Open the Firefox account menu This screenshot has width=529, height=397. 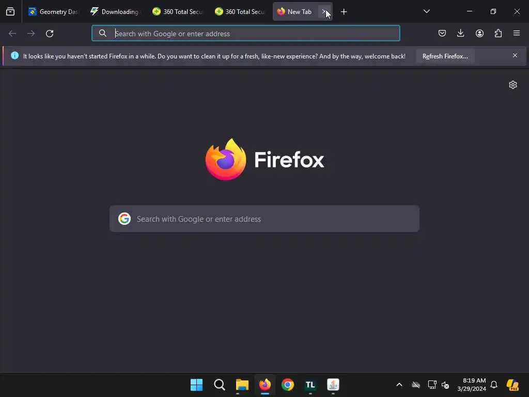[x=479, y=33]
